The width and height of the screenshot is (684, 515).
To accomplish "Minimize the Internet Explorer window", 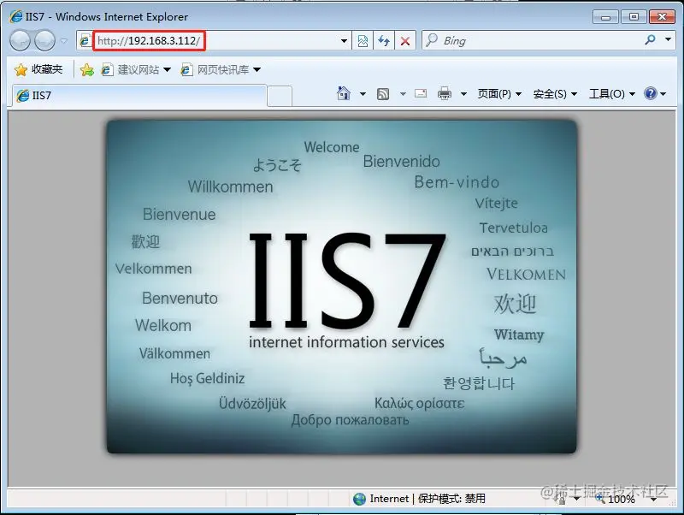I will 605,17.
